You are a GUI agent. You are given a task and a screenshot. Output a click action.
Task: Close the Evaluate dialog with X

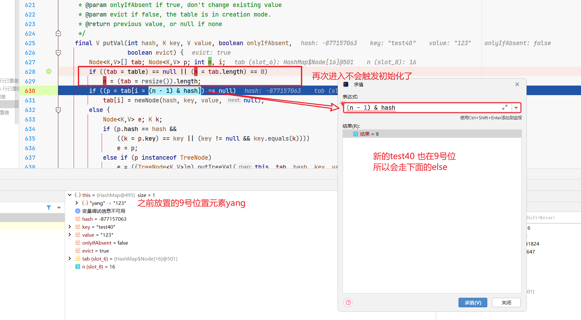point(517,84)
